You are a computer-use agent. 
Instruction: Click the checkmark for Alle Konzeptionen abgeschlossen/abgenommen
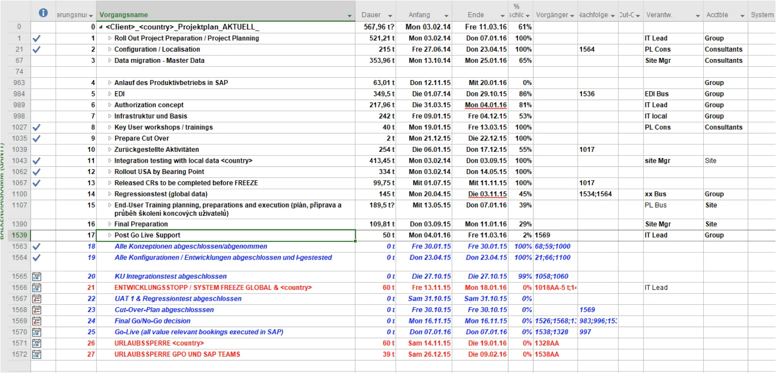pos(36,247)
